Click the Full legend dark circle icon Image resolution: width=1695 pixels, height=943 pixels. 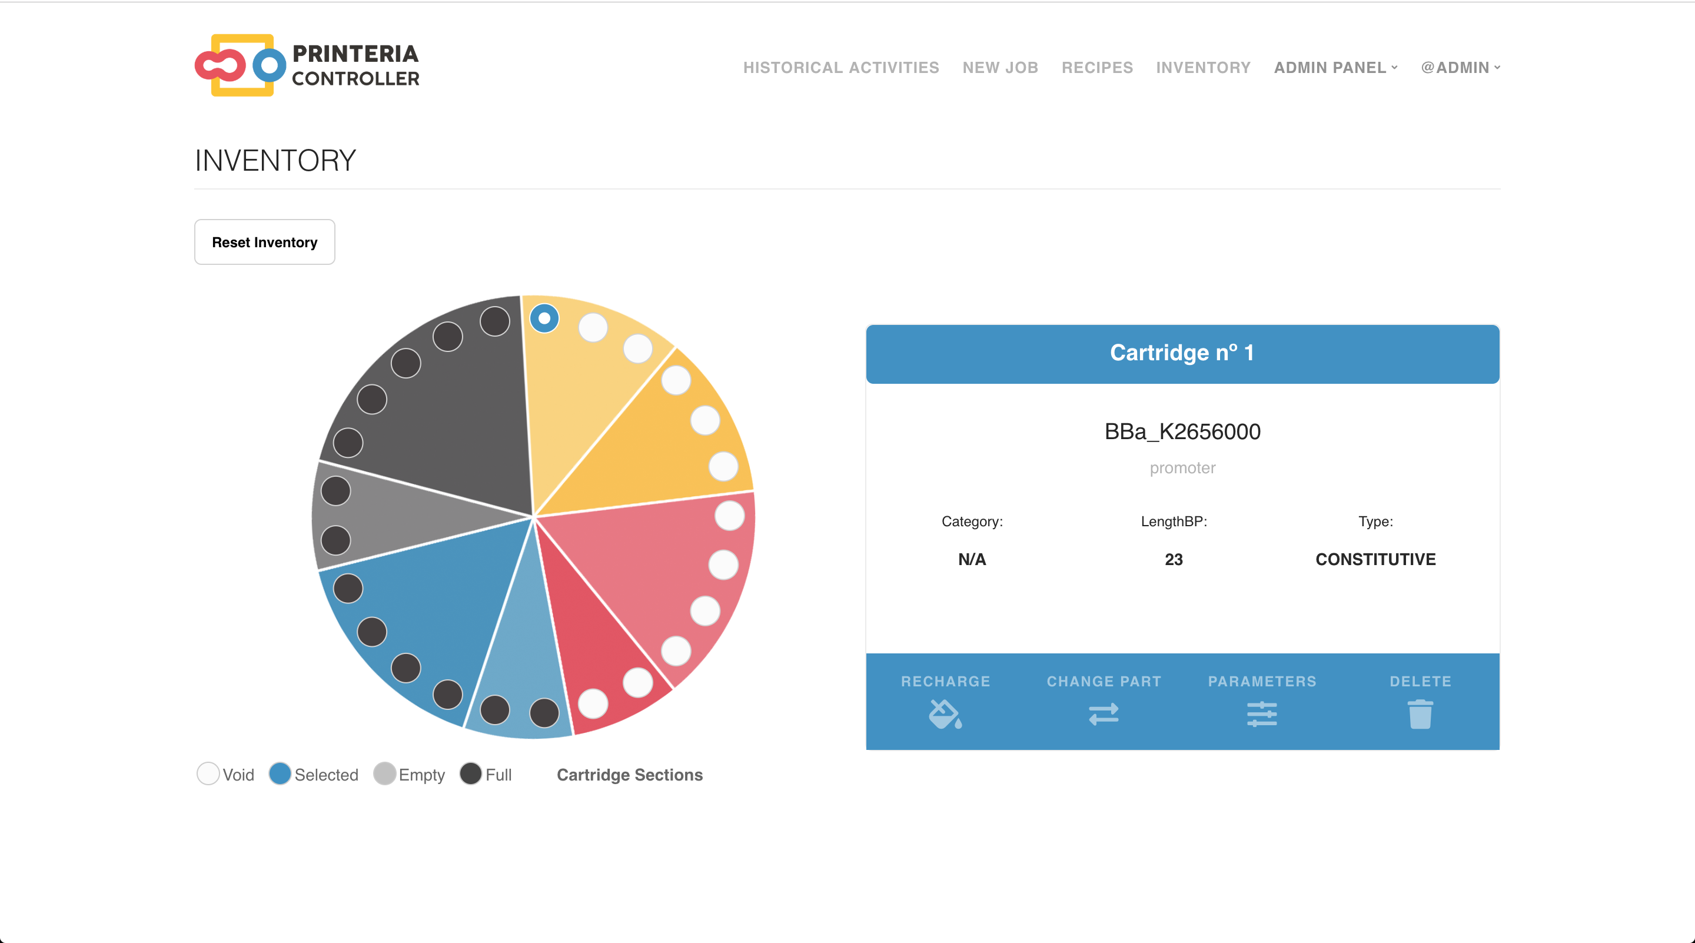pyautogui.click(x=470, y=773)
